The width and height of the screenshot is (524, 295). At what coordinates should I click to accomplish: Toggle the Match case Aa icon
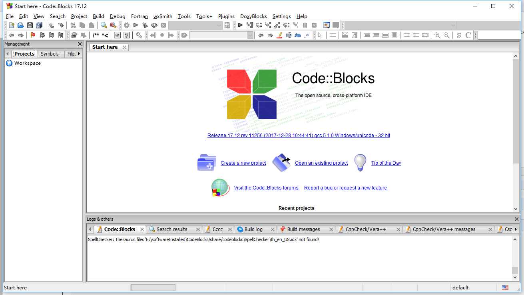pos(297,35)
